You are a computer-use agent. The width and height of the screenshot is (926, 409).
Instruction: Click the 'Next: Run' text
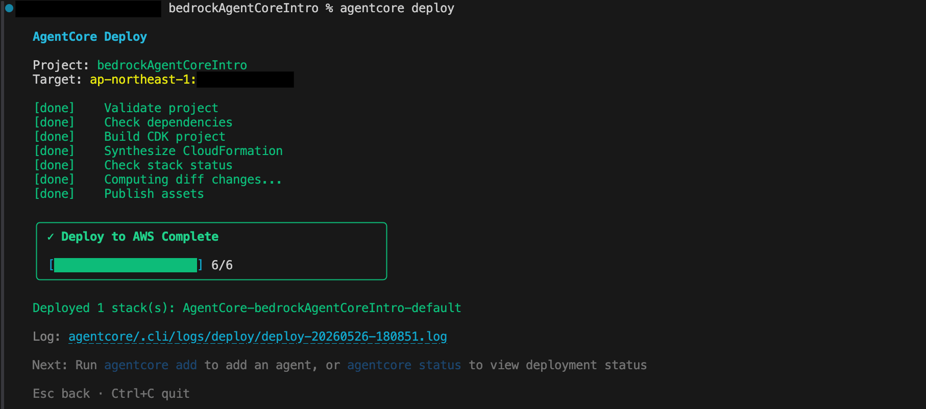64,365
